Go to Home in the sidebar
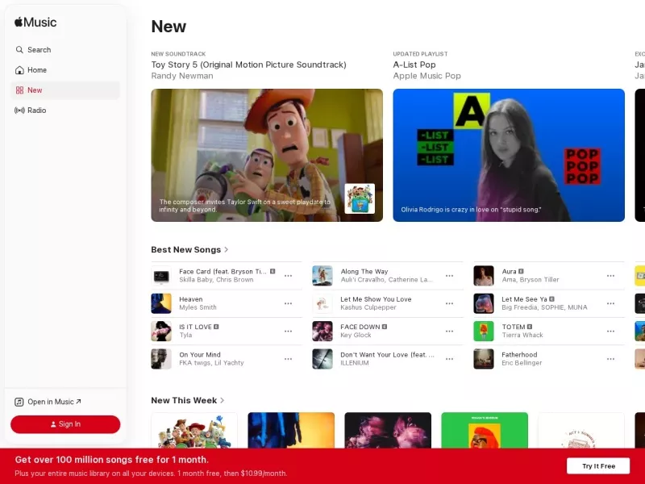645x484 pixels. click(x=65, y=70)
